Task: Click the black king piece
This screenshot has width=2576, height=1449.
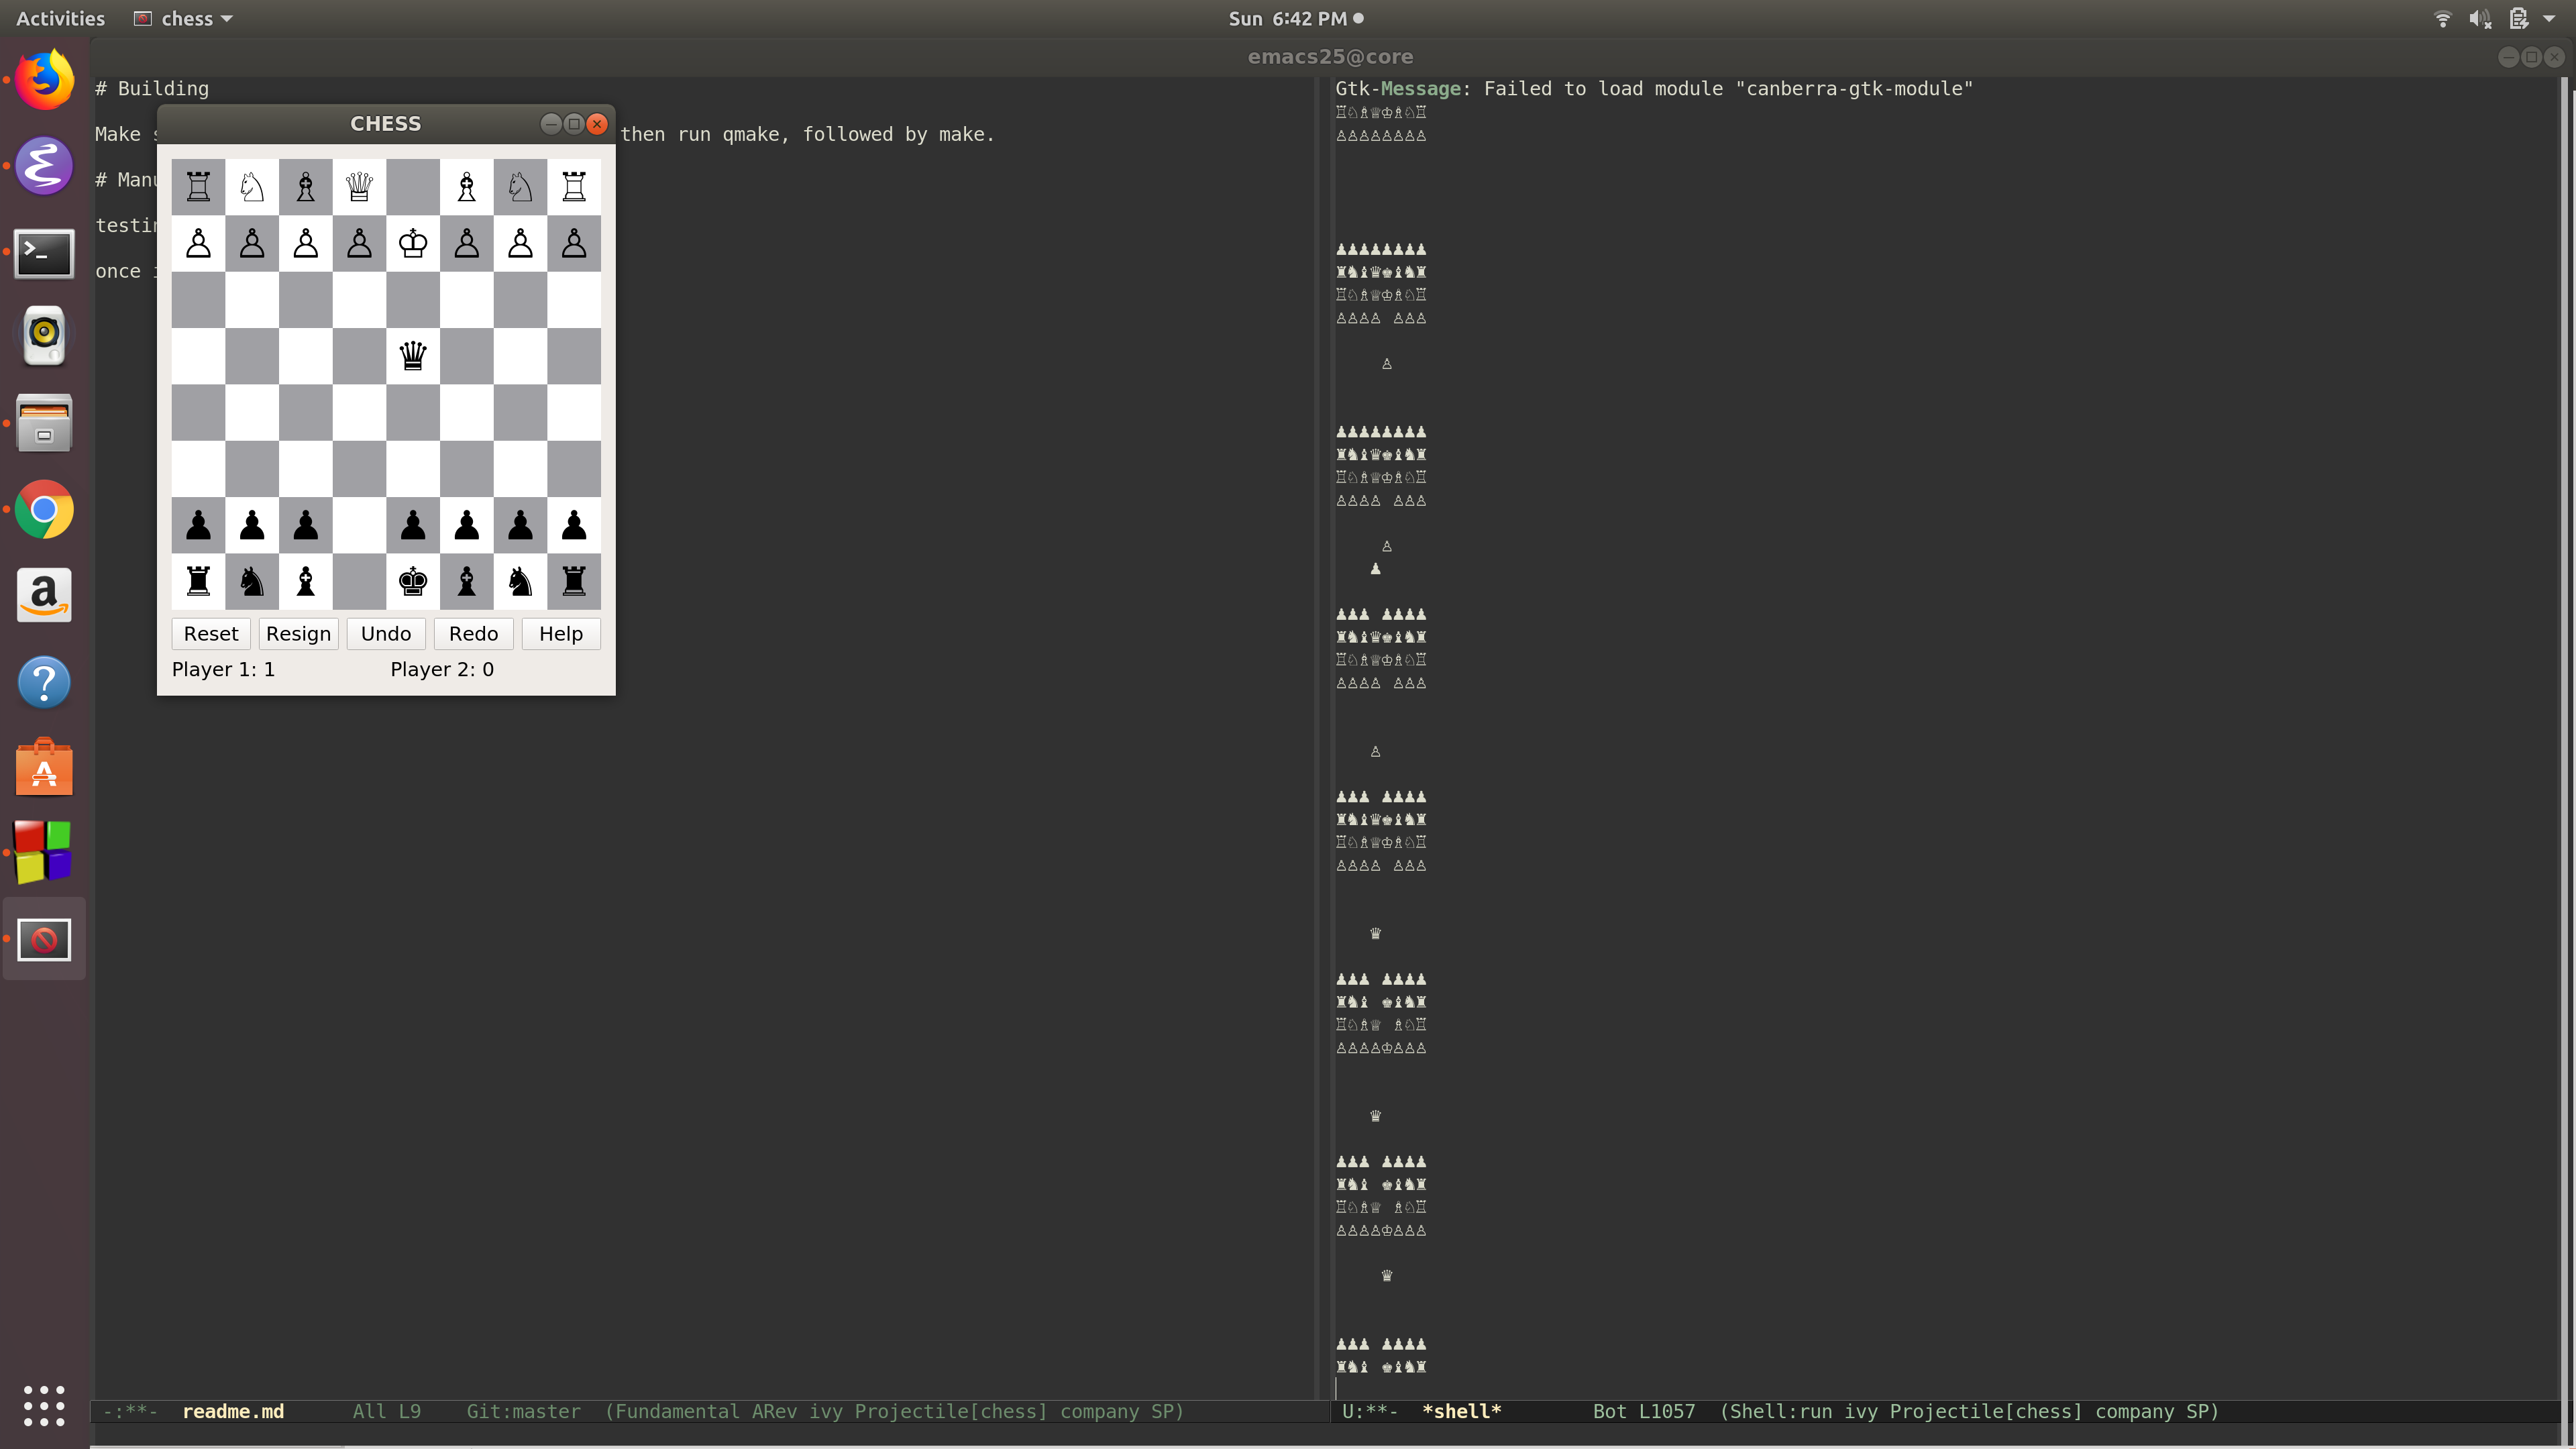Action: (x=413, y=581)
